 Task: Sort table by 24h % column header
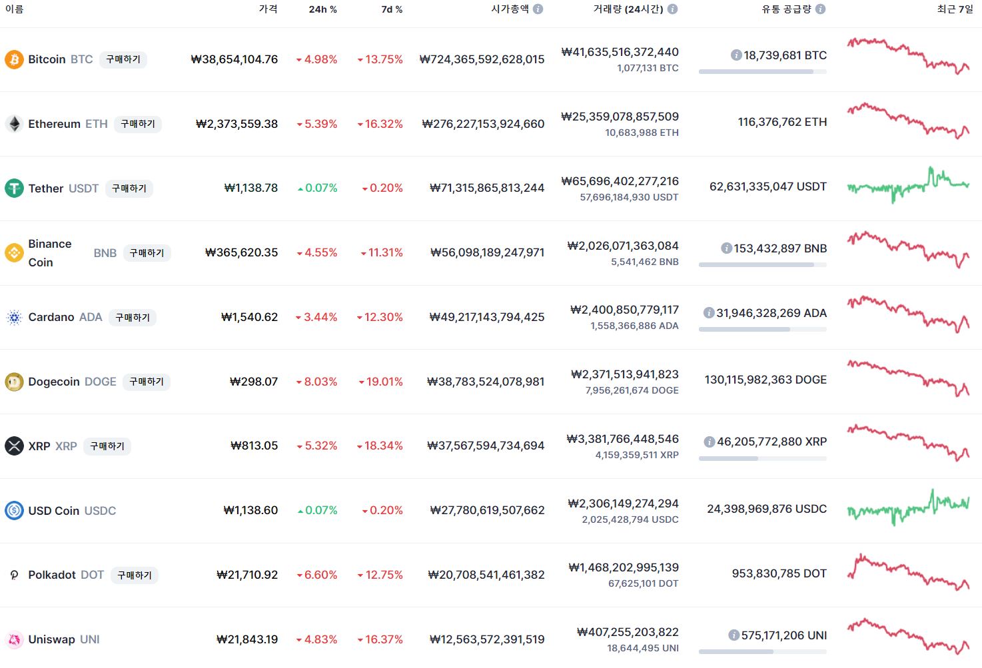[323, 9]
